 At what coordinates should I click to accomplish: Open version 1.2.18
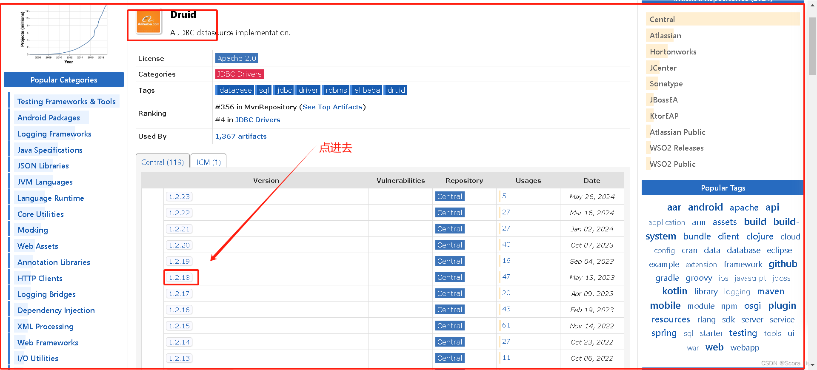[179, 277]
